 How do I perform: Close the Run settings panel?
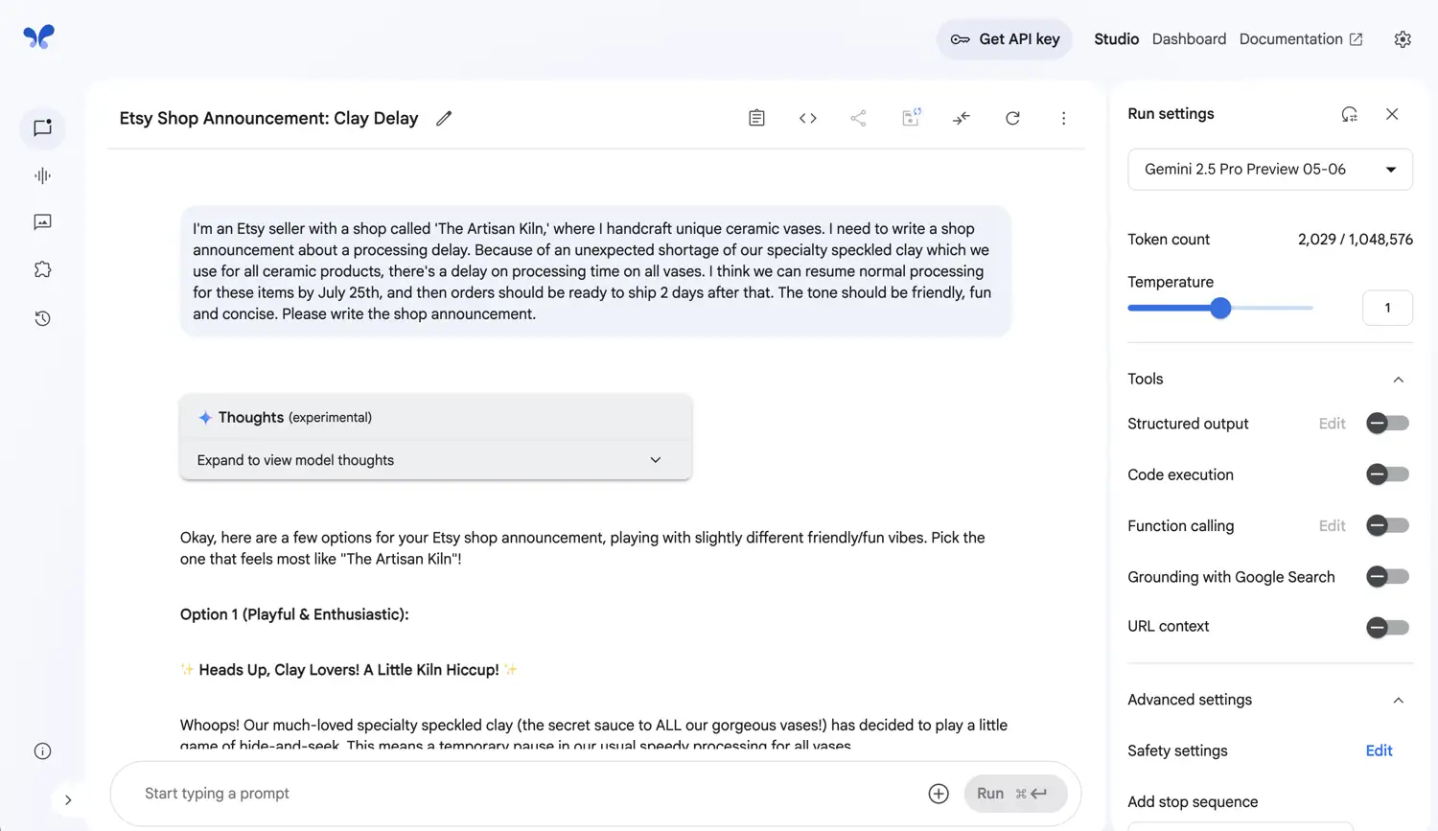click(1392, 114)
